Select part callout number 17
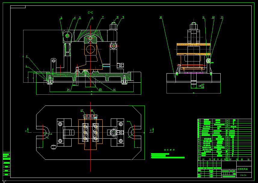The height and width of the screenshot is (183, 258). click(82, 110)
